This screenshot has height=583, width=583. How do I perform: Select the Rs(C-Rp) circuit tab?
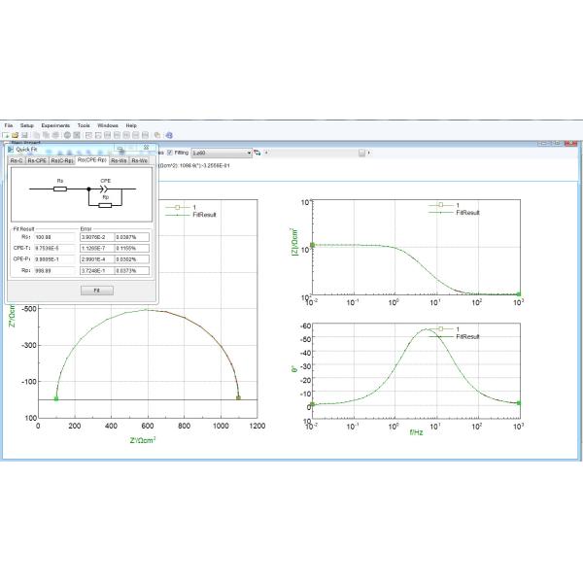coord(62,160)
